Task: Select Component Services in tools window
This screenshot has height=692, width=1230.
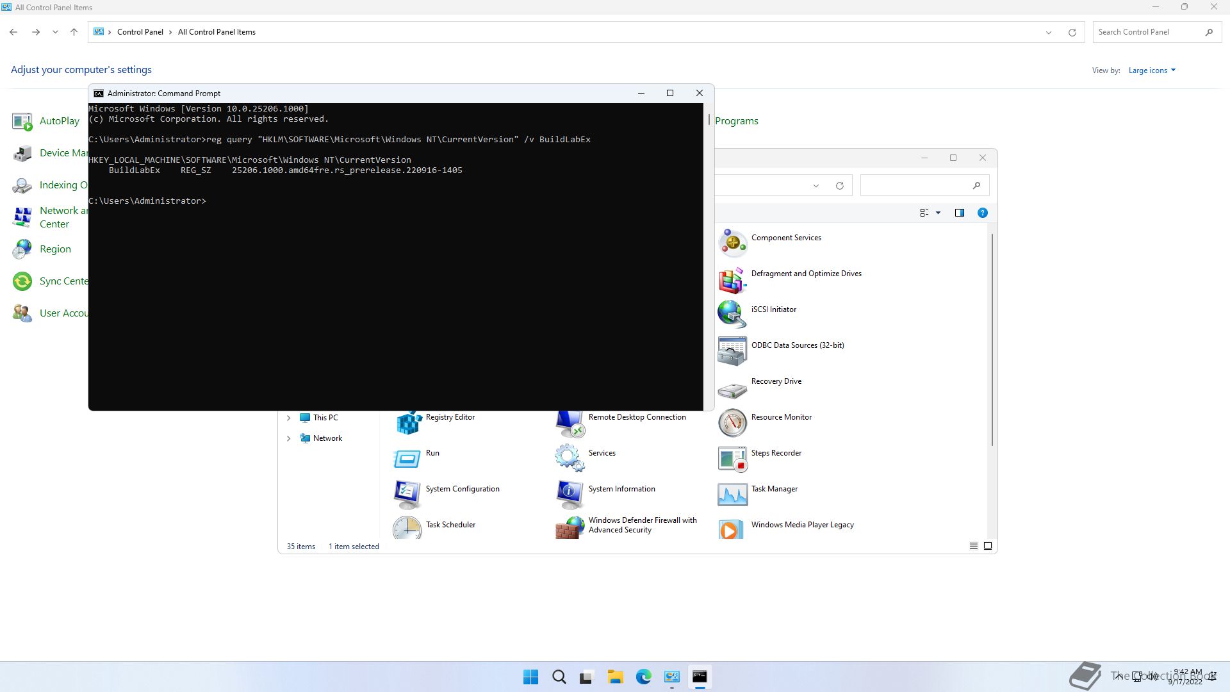Action: pyautogui.click(x=785, y=238)
